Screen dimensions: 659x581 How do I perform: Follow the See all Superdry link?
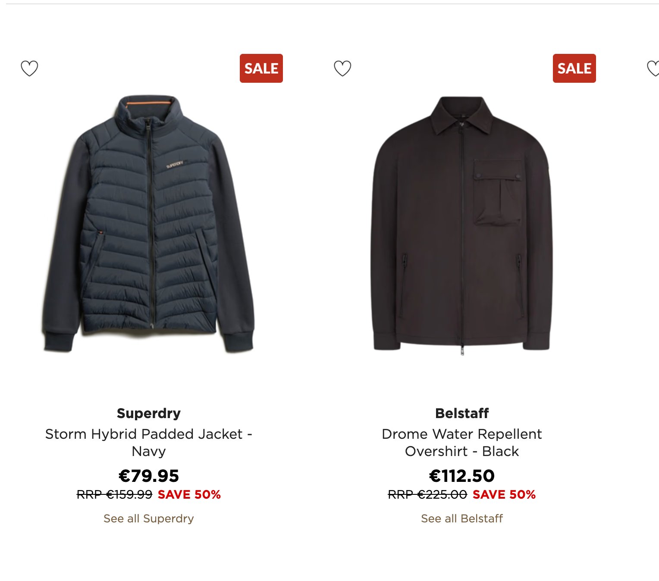pos(148,518)
